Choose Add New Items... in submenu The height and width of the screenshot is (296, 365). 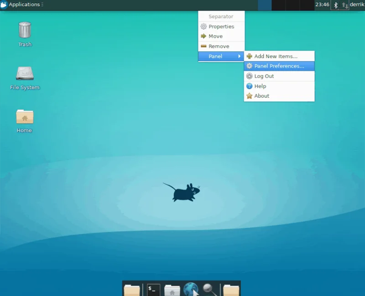coord(279,56)
